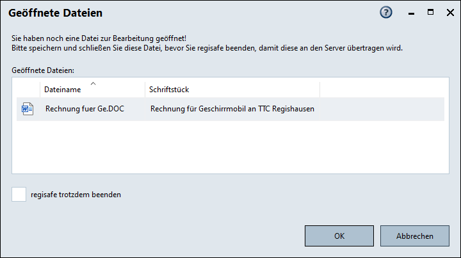Select the 'Rechnung für Geschirrmobil' document description
Image resolution: width=461 pixels, height=258 pixels.
point(232,109)
